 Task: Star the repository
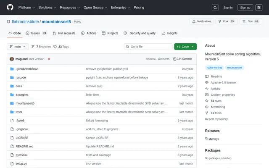click(251, 21)
